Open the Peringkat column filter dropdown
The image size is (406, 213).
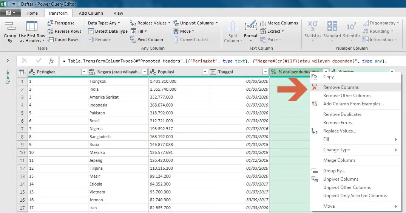(x=84, y=72)
